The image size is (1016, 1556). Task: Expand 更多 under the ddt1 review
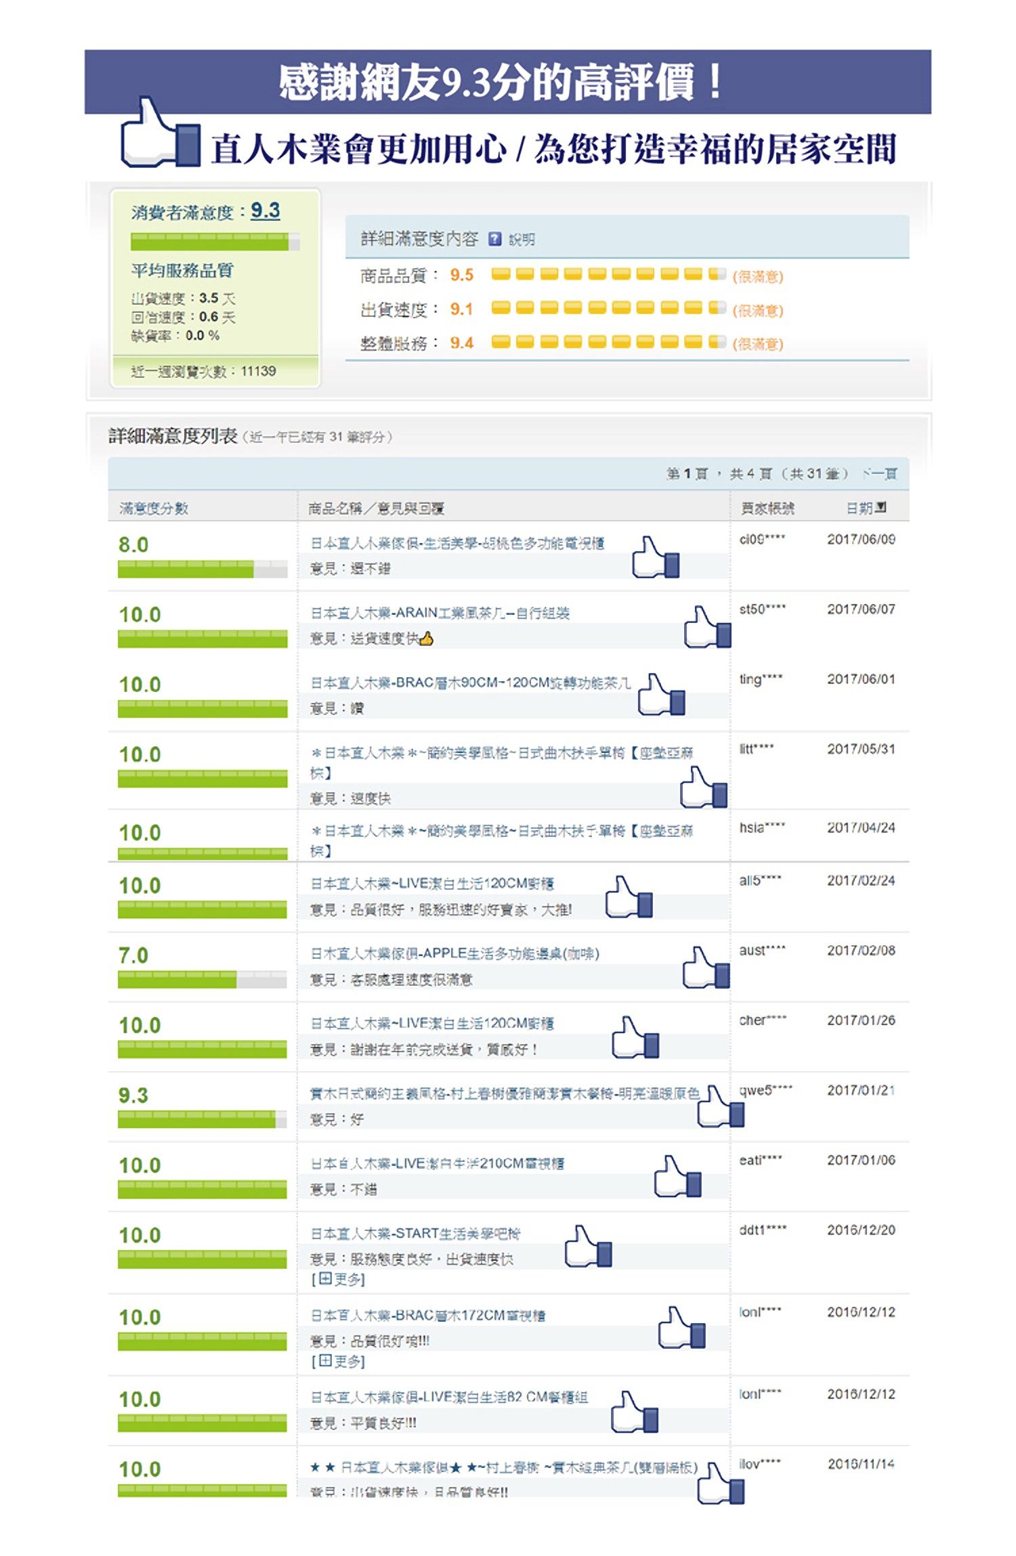pos(338,1279)
